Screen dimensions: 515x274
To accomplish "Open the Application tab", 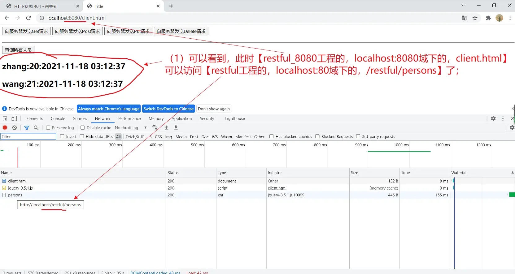I will coord(182,118).
